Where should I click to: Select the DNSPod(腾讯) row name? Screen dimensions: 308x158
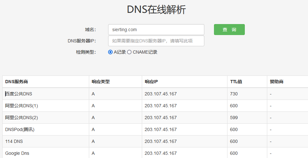click(20, 129)
